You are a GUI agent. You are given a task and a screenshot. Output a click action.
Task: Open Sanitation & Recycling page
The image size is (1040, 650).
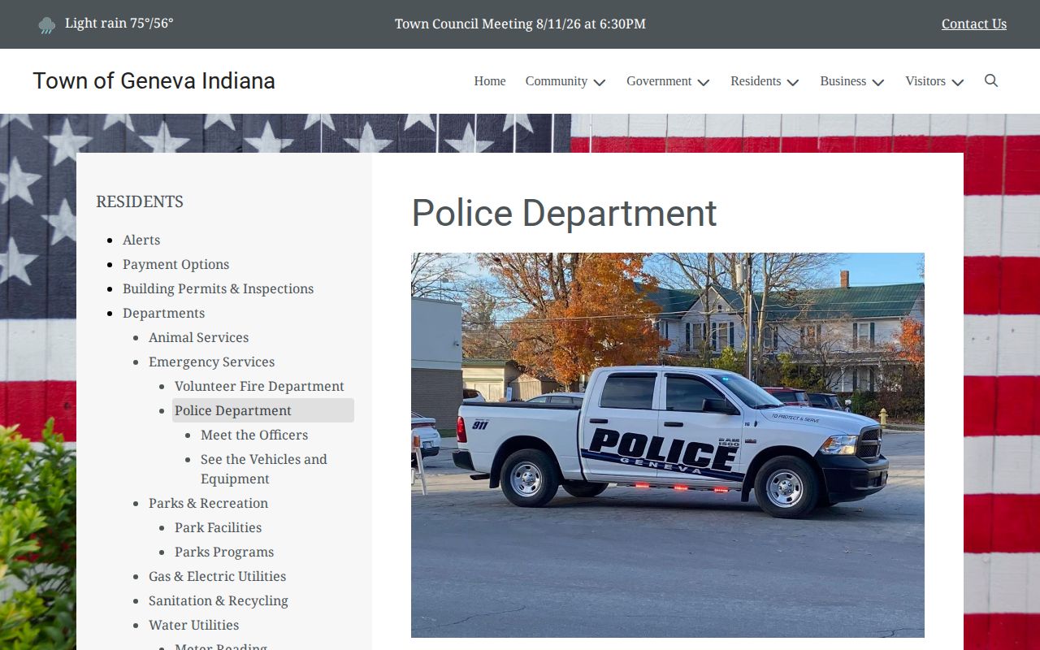pyautogui.click(x=218, y=600)
